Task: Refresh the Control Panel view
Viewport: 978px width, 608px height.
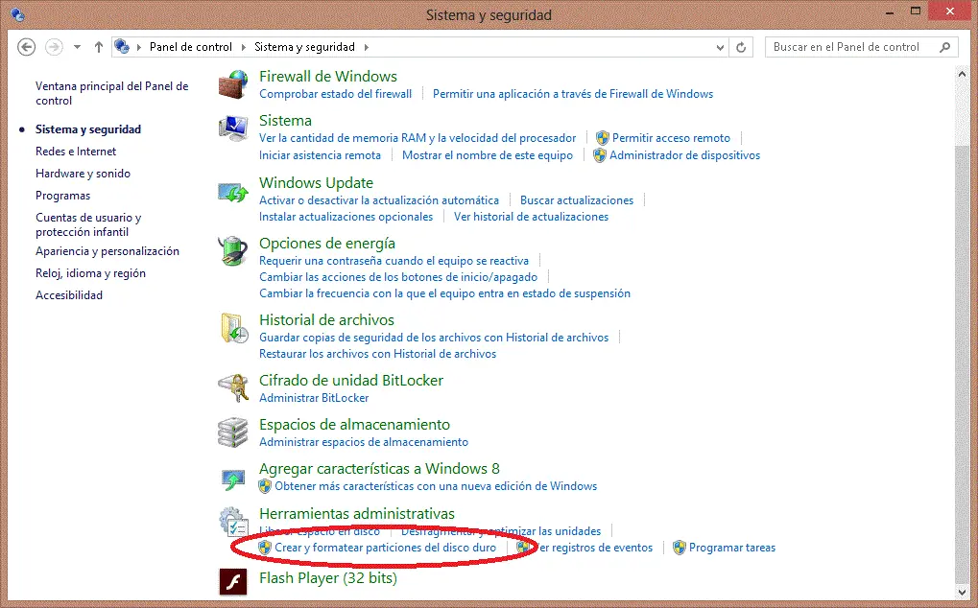Action: click(x=741, y=47)
